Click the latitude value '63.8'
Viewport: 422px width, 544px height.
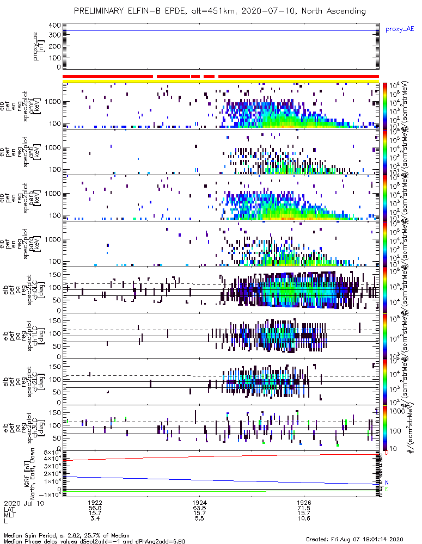tap(199, 508)
